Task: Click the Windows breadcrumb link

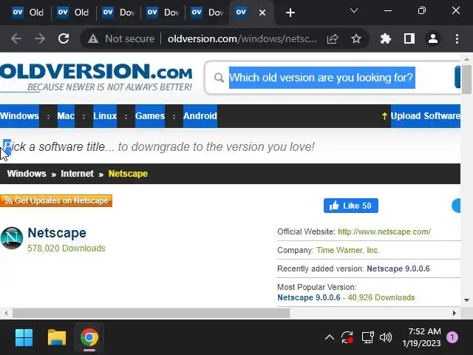Action: pos(27,174)
